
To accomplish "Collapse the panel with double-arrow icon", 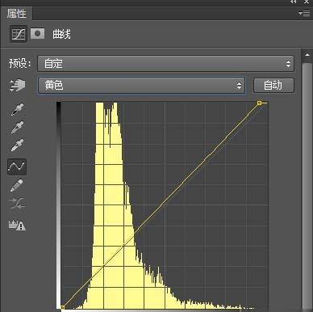I will [x=294, y=2].
